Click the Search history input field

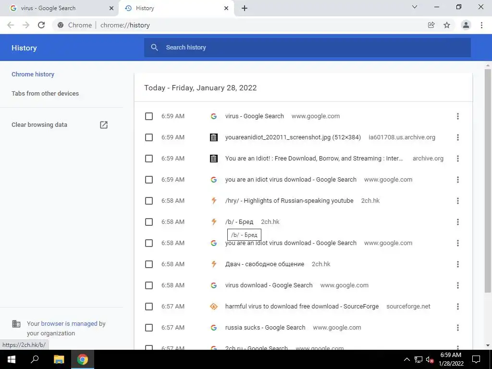click(307, 48)
